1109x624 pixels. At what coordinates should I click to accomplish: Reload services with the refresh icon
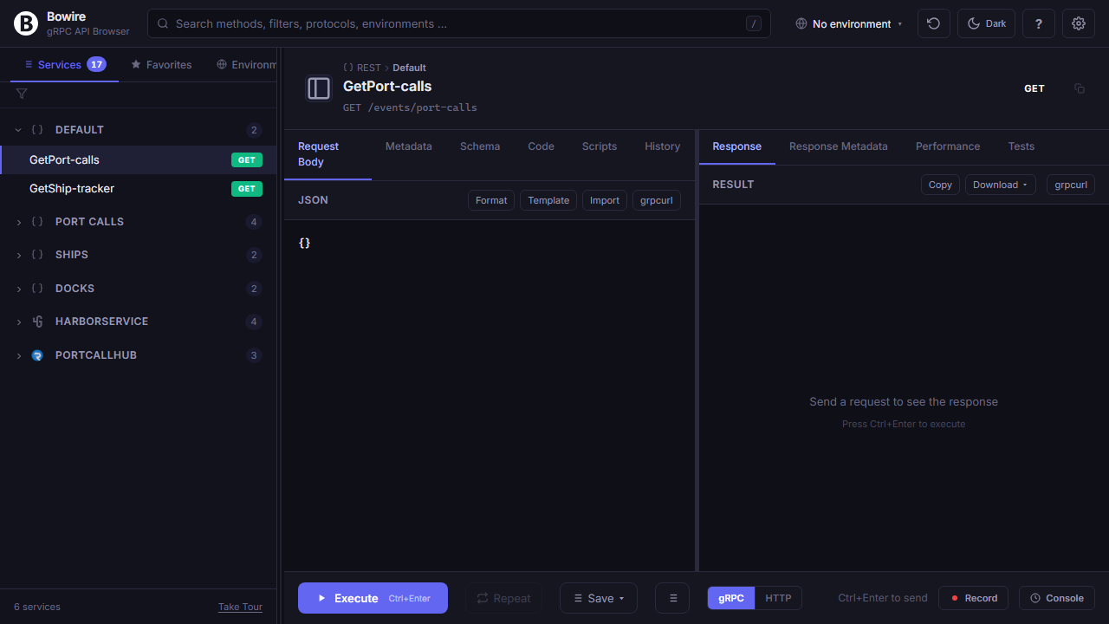pos(933,23)
